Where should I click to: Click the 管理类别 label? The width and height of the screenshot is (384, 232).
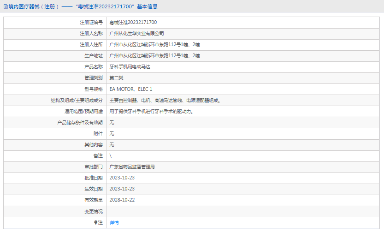94,77
